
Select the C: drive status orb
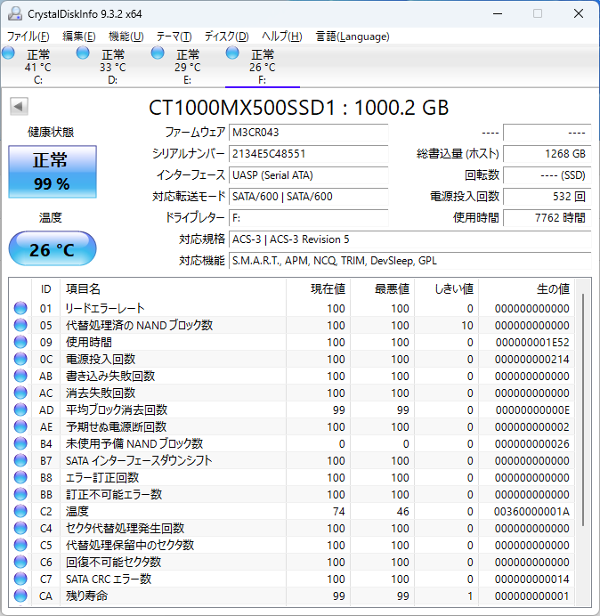8,53
